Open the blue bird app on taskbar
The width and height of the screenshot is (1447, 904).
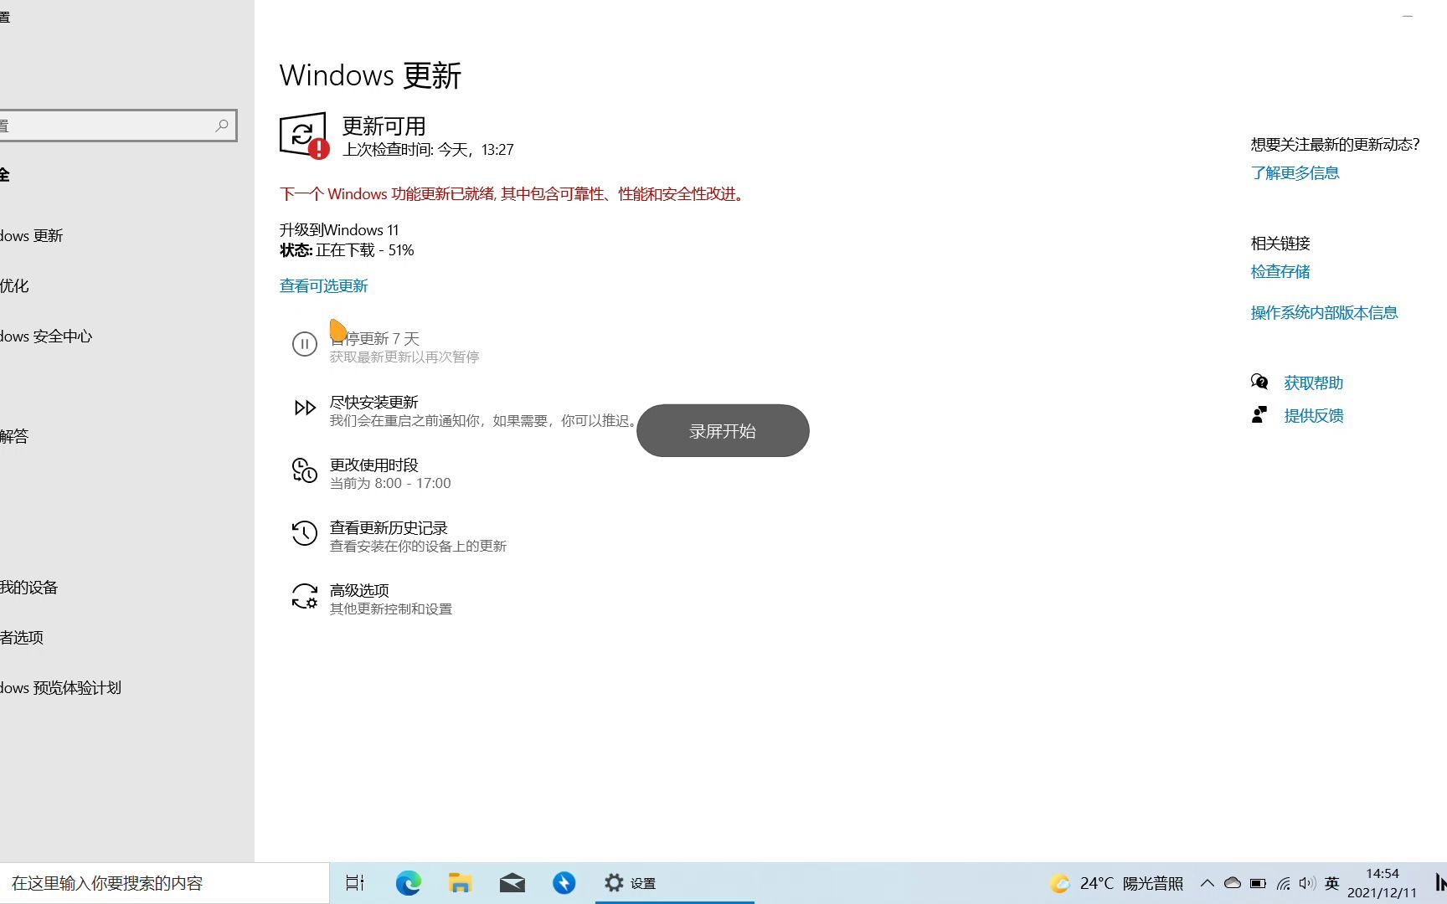[564, 883]
